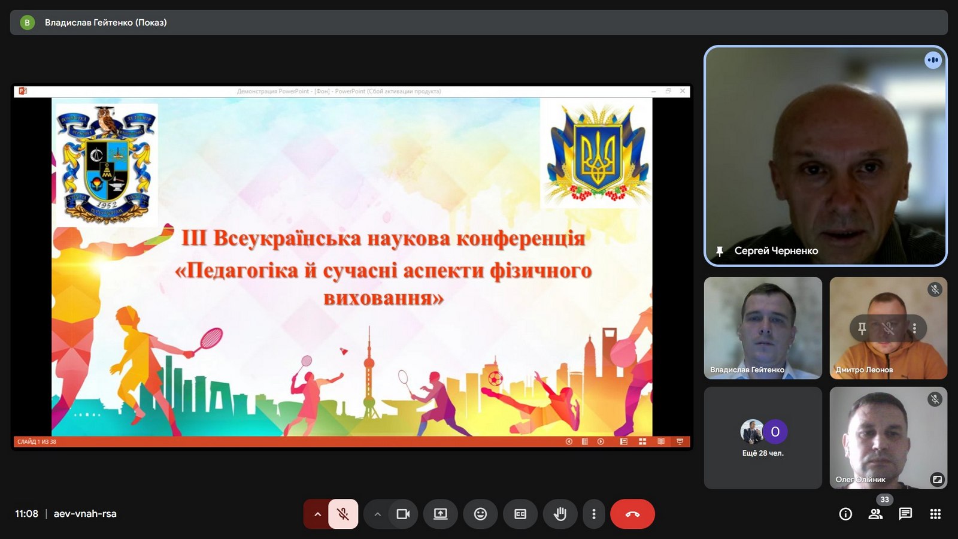Toggle the camera on or off

tap(403, 514)
